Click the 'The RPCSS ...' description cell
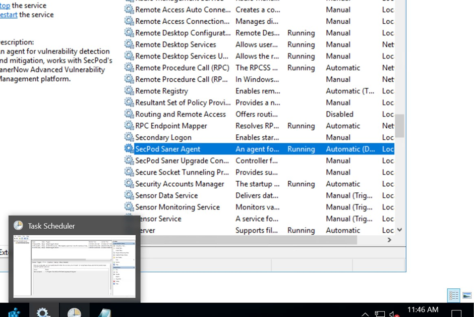This screenshot has height=317, width=474. coord(257,68)
